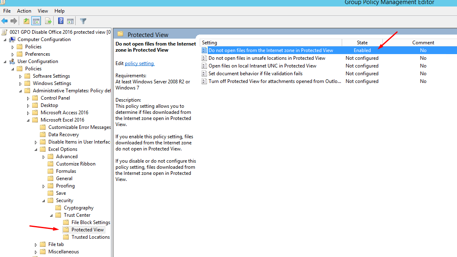Select Set document behavior if file validation fails
The image size is (457, 257).
tap(255, 74)
